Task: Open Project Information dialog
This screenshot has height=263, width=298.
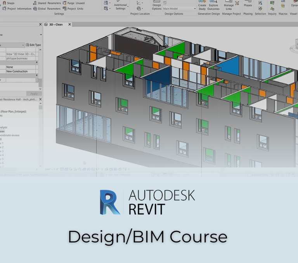Action: click(x=17, y=9)
